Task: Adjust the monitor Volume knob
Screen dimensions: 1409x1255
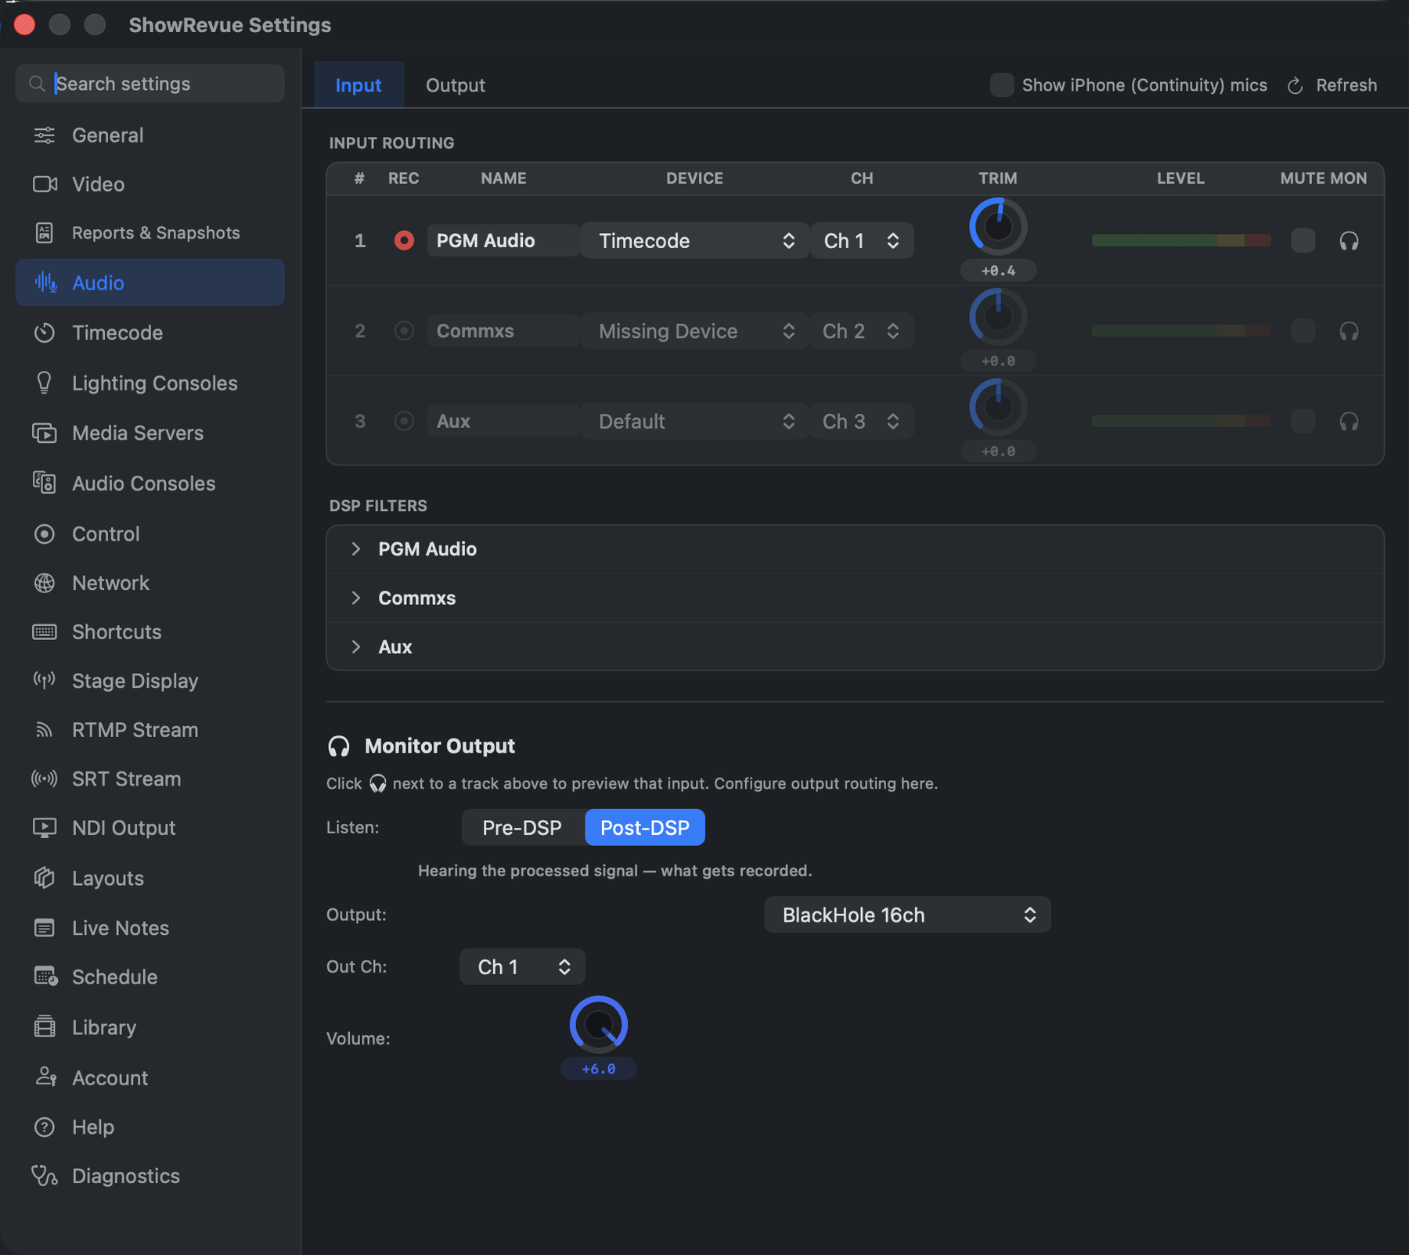Action: pyautogui.click(x=599, y=1024)
